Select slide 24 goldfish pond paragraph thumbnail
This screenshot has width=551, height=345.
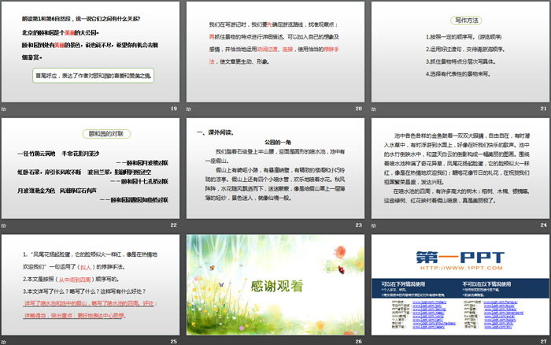click(459, 169)
